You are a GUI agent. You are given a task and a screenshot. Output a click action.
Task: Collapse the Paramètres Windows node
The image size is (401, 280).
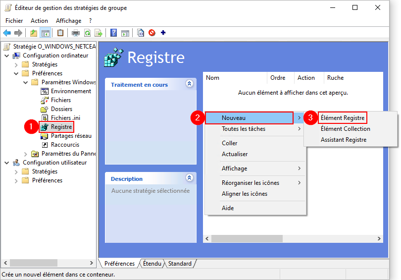click(x=26, y=82)
